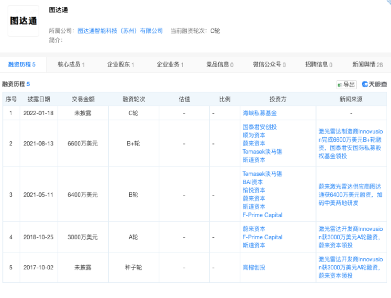Click the BAI资本 investor link
The width and height of the screenshot is (391, 298).
click(x=252, y=182)
